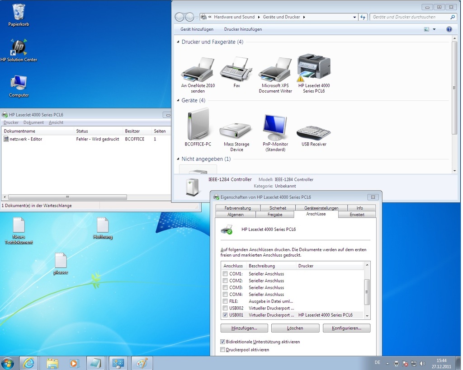Screen dimensions: 463x370
Task: Select the BCOFFICE-PC device
Action: point(198,127)
